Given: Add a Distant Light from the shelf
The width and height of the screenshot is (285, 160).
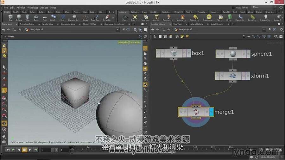Looking at the screenshot, I should coord(195,18).
